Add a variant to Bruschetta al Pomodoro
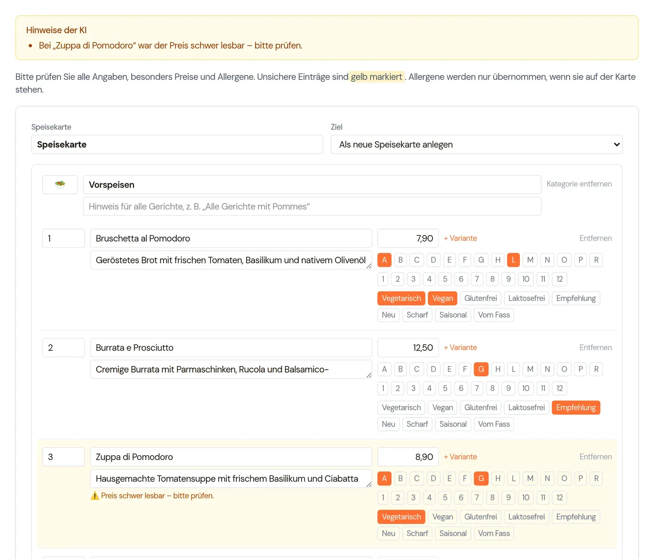 pyautogui.click(x=460, y=238)
